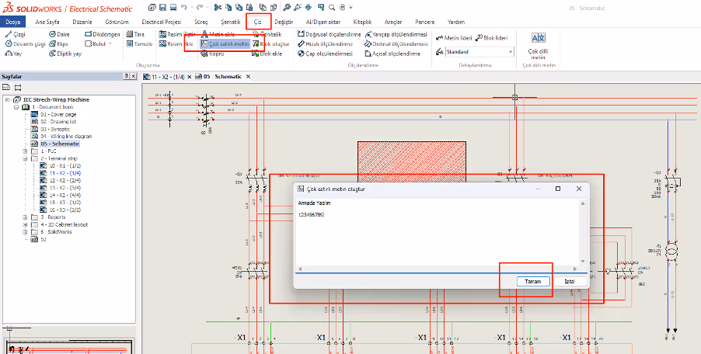Click the Tamam button

coord(533,282)
